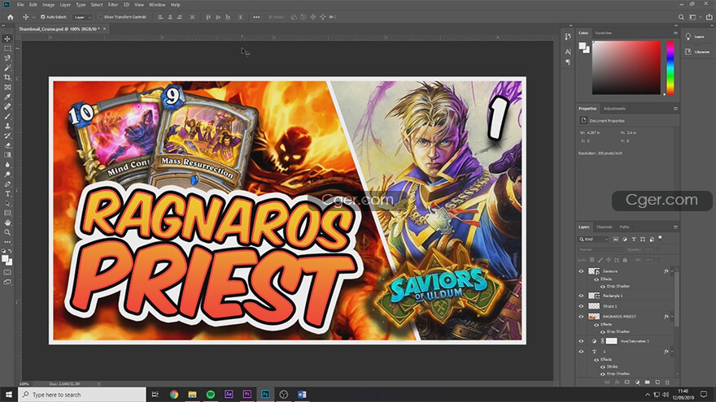Open the workspace switcher dropdown top right
This screenshot has width=716, height=402.
pos(695,17)
